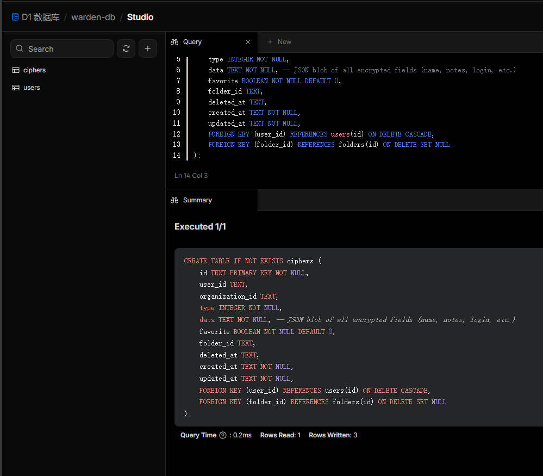
Task: Click the Studio breadcrumb label
Action: click(140, 17)
